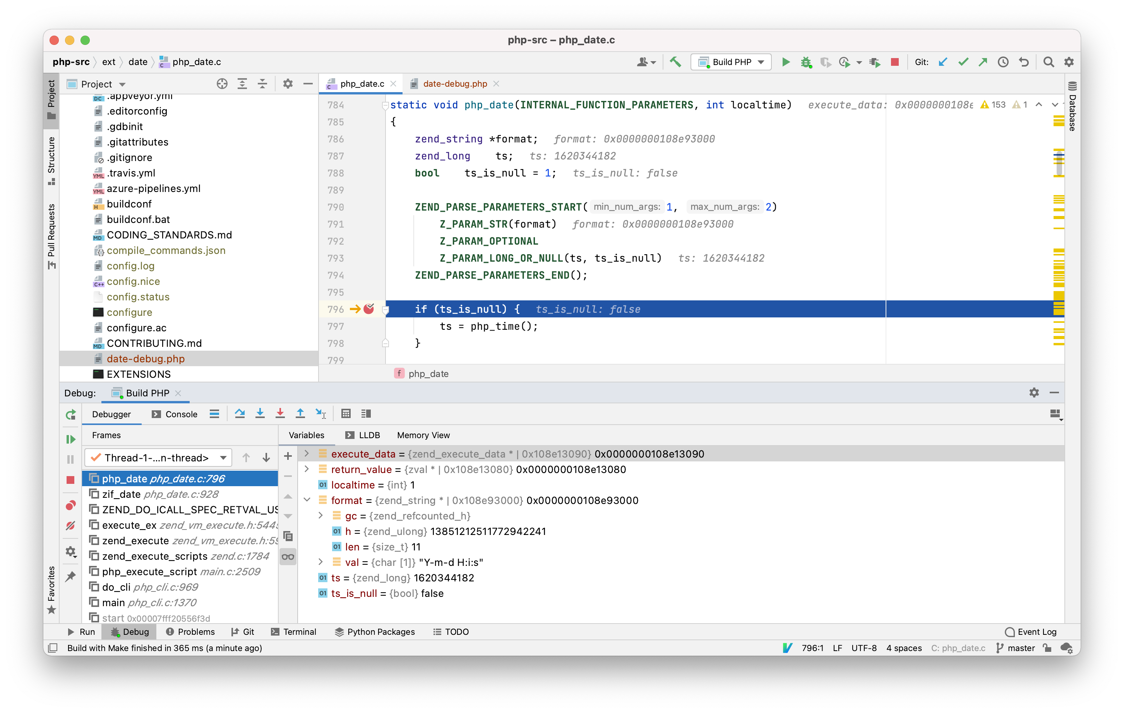Toggle the breakpoint on line 796
Screen dimensions: 1124x713
[x=369, y=309]
